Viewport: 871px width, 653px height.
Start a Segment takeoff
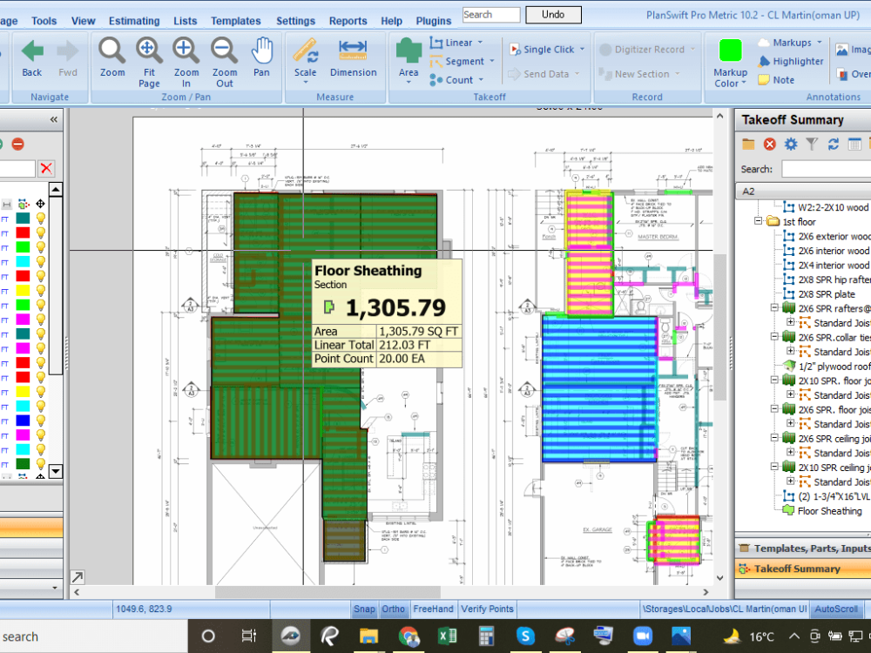[x=457, y=62]
